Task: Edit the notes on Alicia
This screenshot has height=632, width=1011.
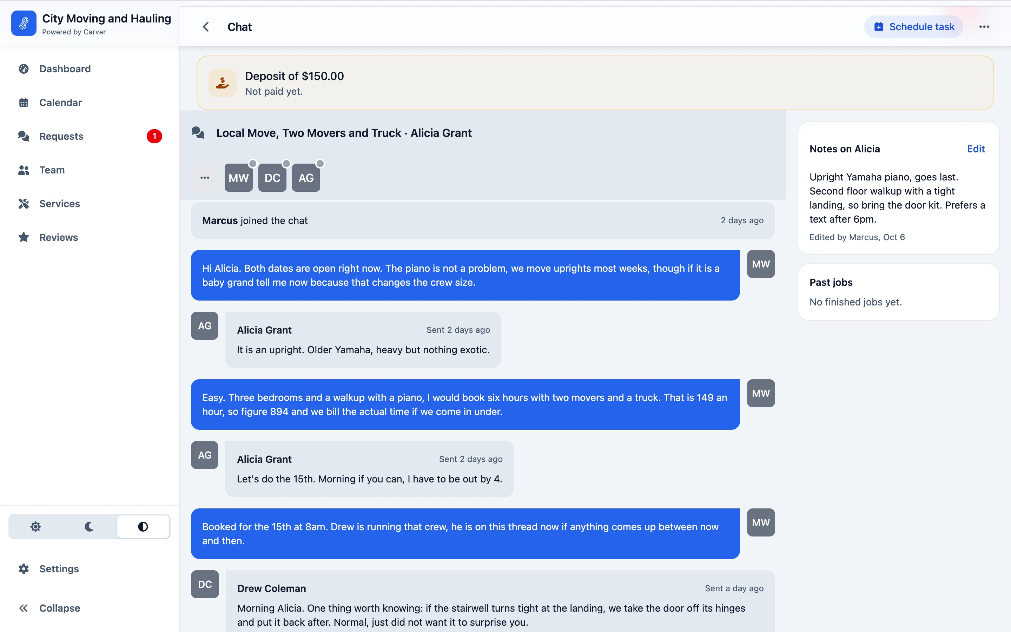Action: pos(976,149)
